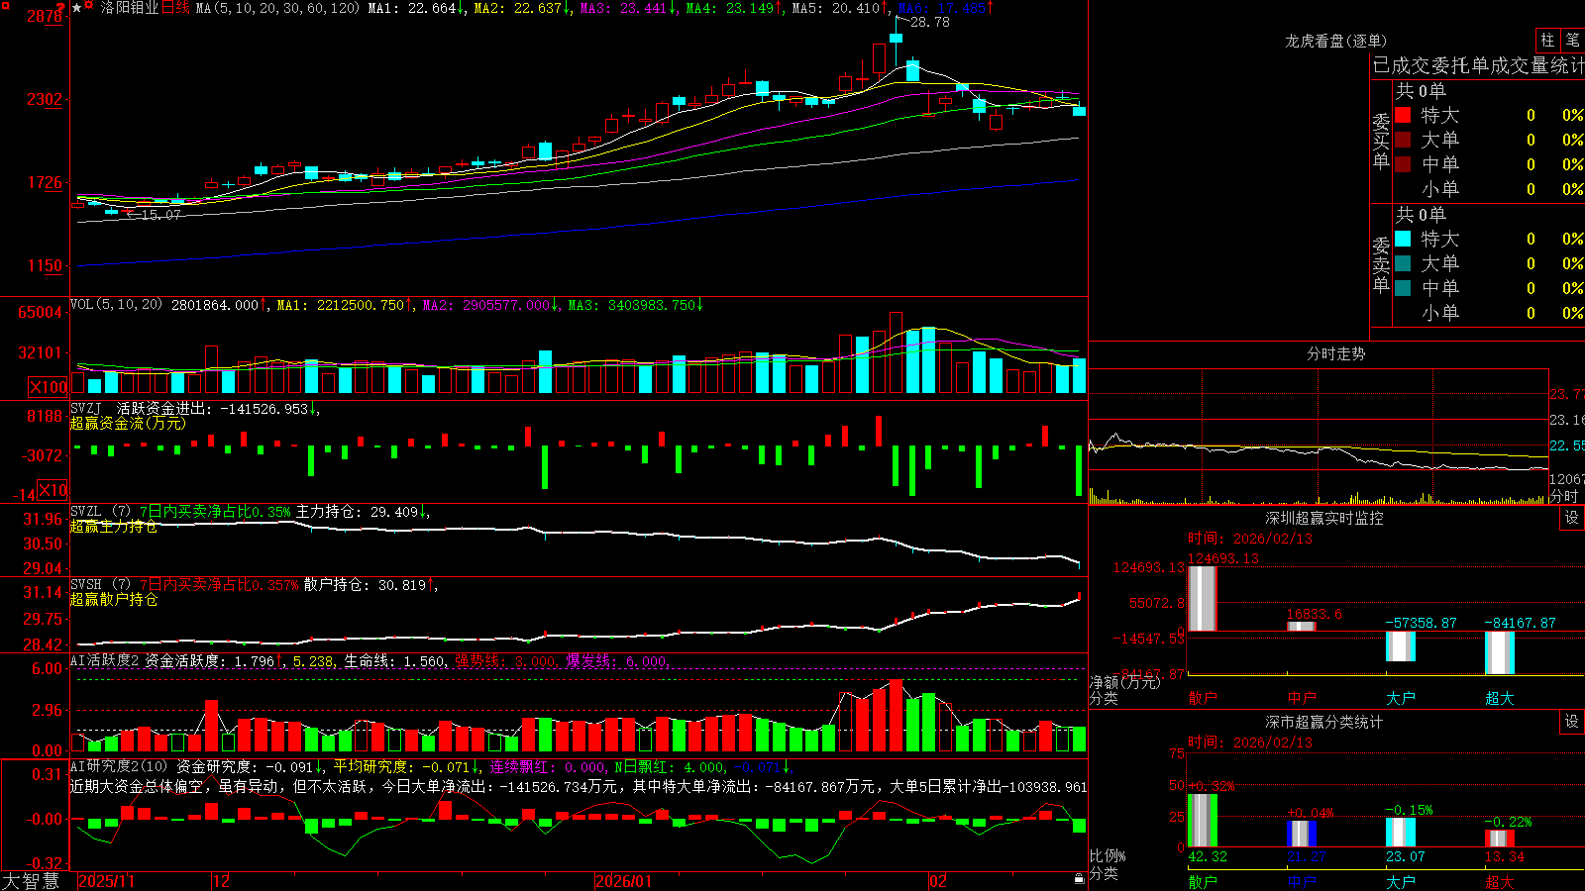
Task: Click the 洛阳钼业 stock name
Action: (x=130, y=8)
